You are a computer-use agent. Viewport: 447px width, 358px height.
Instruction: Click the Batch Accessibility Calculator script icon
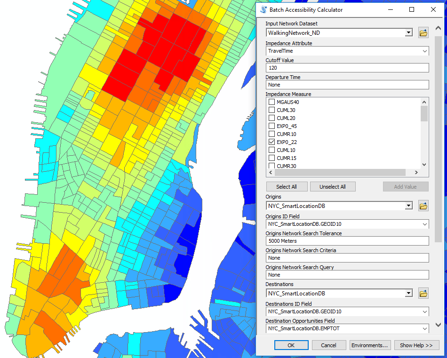click(263, 10)
